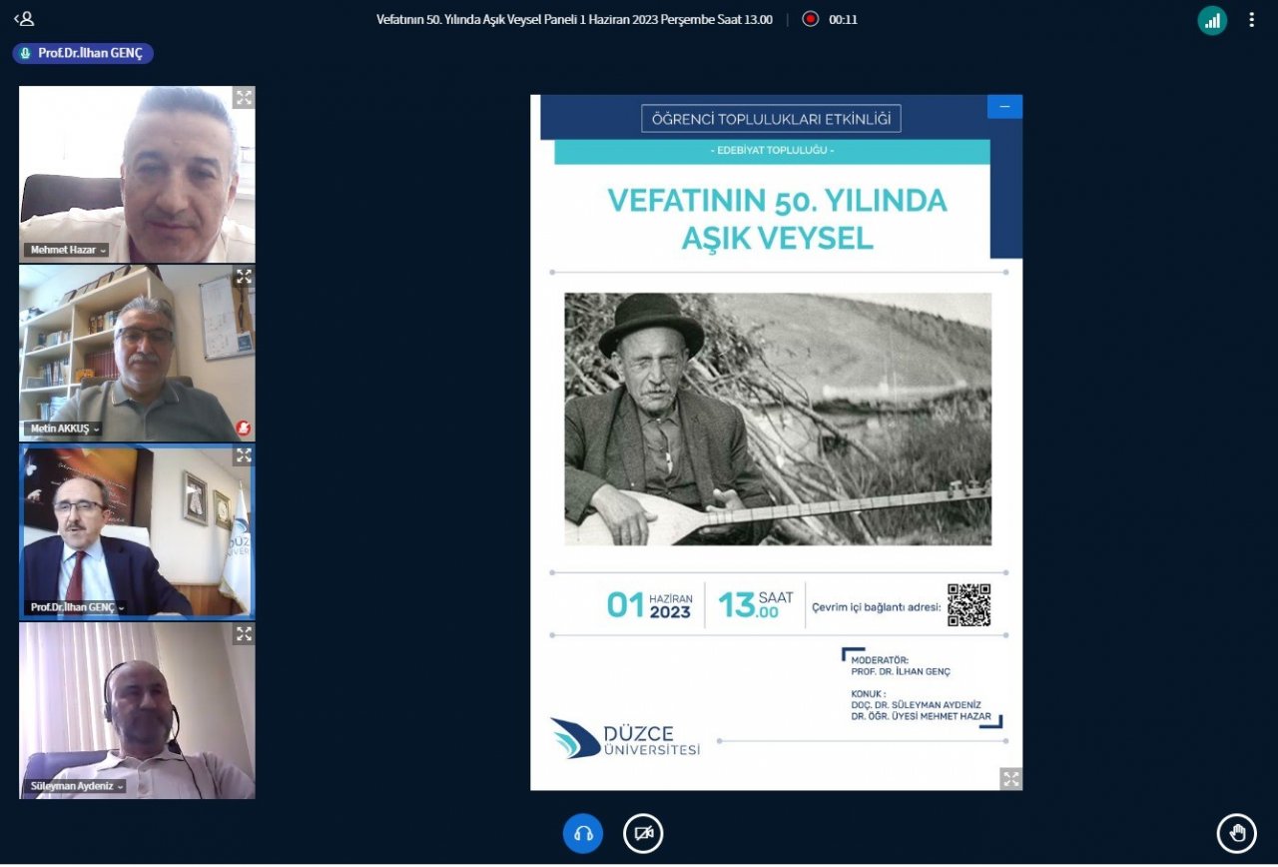Open Prof.Dr.İlhan GENÇ webcam name dropdown
1278x867 pixels.
coord(77,607)
